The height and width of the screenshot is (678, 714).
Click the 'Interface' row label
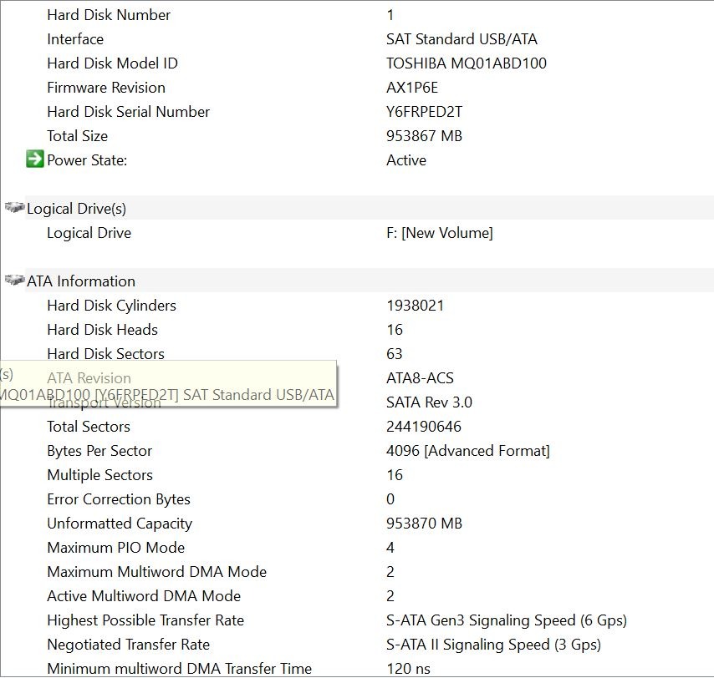coord(75,39)
